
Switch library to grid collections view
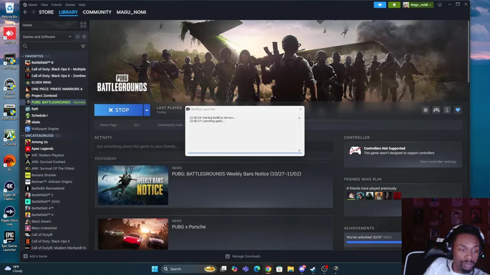(83, 25)
